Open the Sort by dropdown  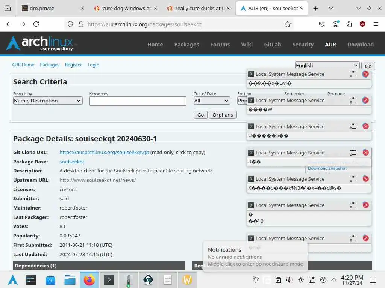(x=242, y=100)
